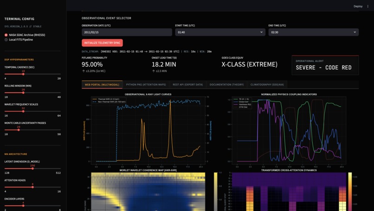
Task: Click the Start Time dropdown chevron
Action: tap(261, 32)
